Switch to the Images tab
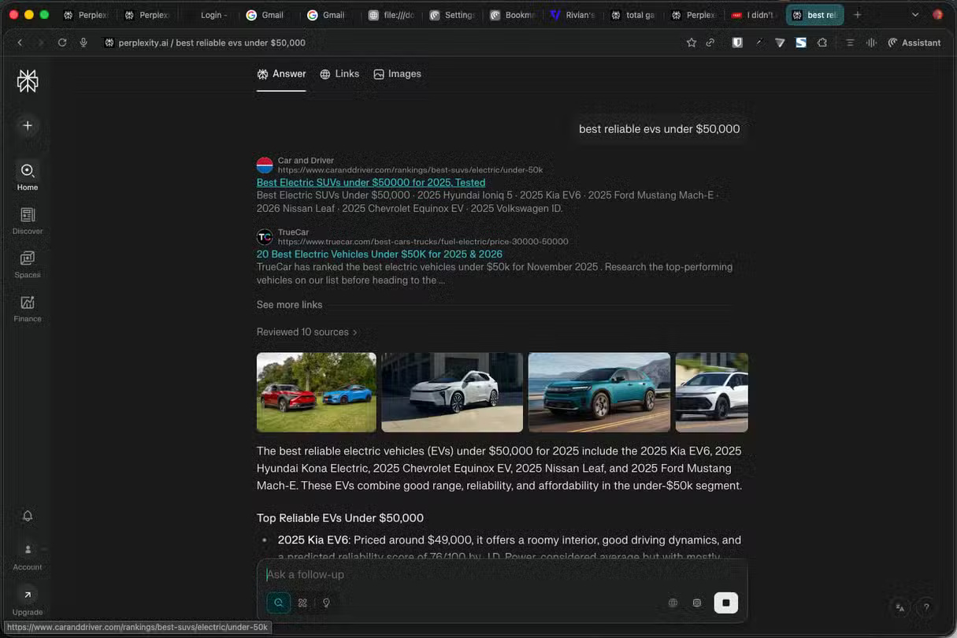The image size is (957, 638). pyautogui.click(x=397, y=74)
